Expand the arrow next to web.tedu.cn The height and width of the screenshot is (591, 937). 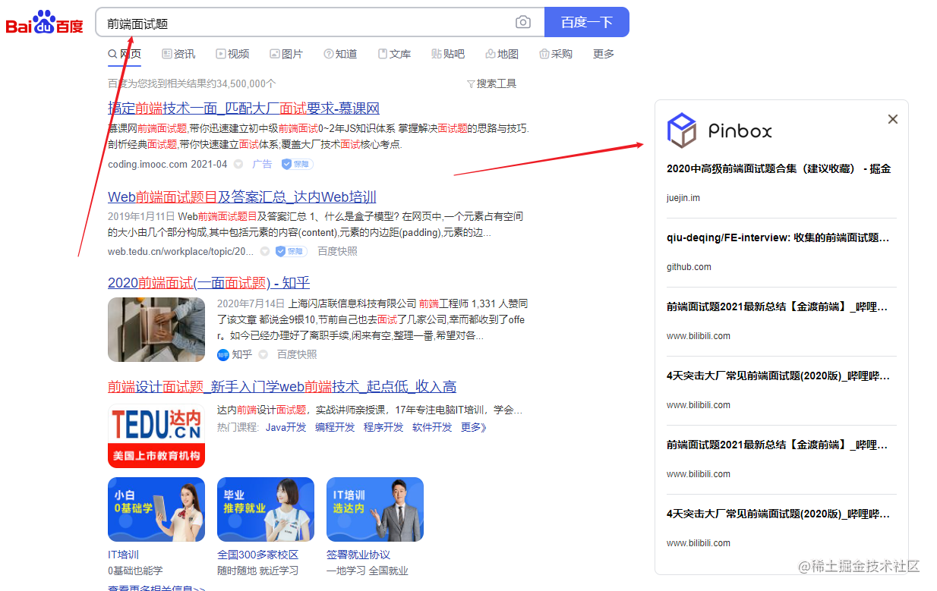coord(265,251)
